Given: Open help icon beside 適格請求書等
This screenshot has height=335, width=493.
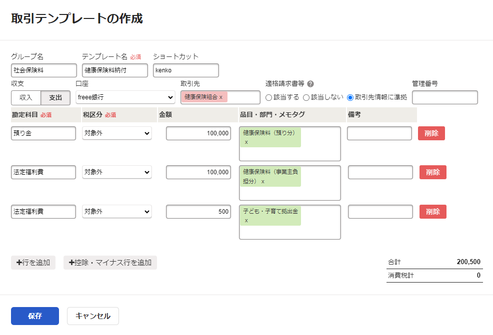Looking at the screenshot, I should coord(310,84).
